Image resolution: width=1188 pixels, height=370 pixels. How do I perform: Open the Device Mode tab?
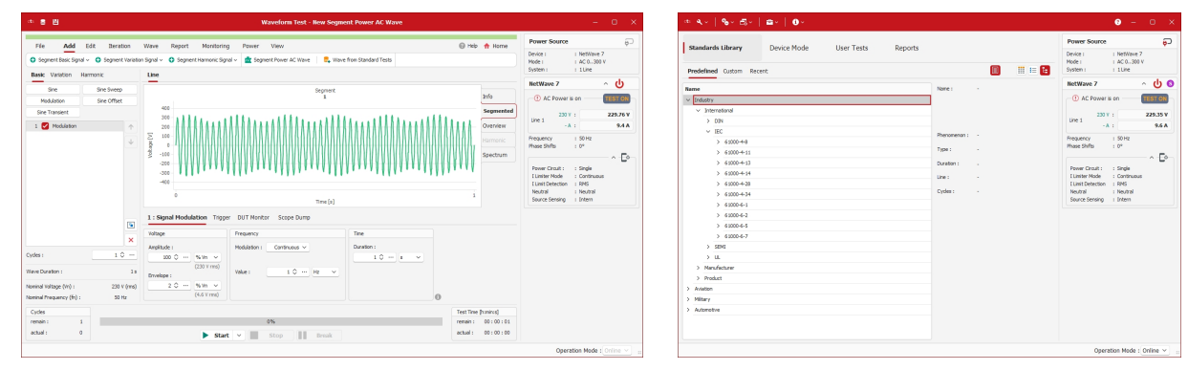tap(789, 48)
